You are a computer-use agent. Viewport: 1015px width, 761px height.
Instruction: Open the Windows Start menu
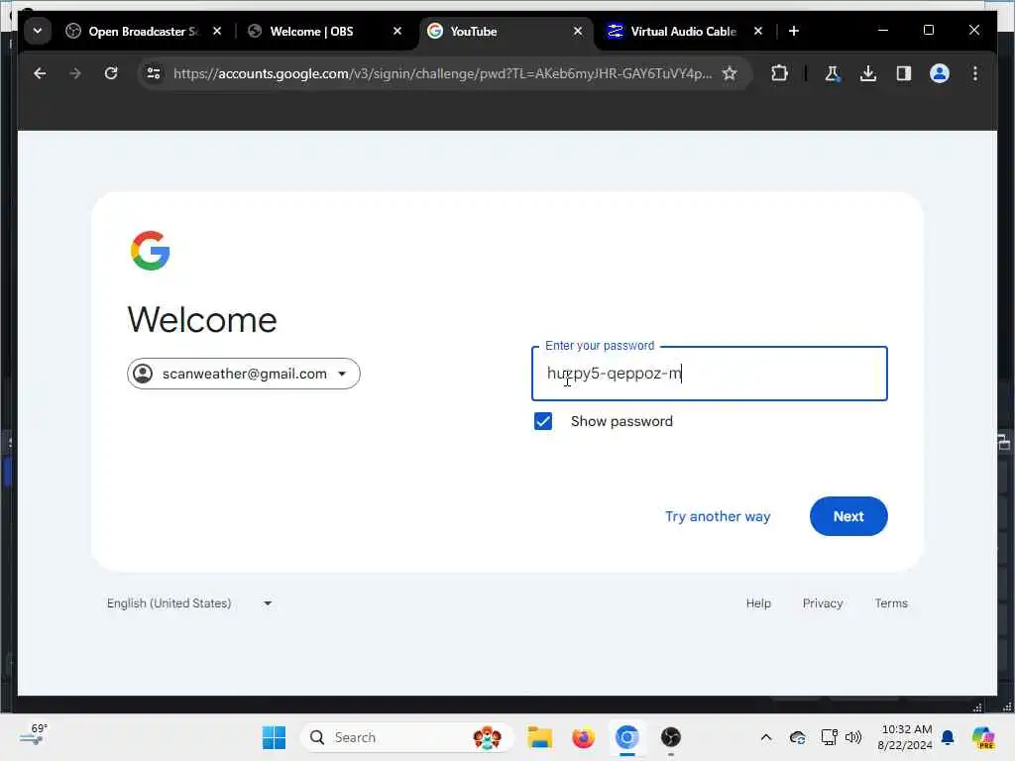(x=274, y=737)
